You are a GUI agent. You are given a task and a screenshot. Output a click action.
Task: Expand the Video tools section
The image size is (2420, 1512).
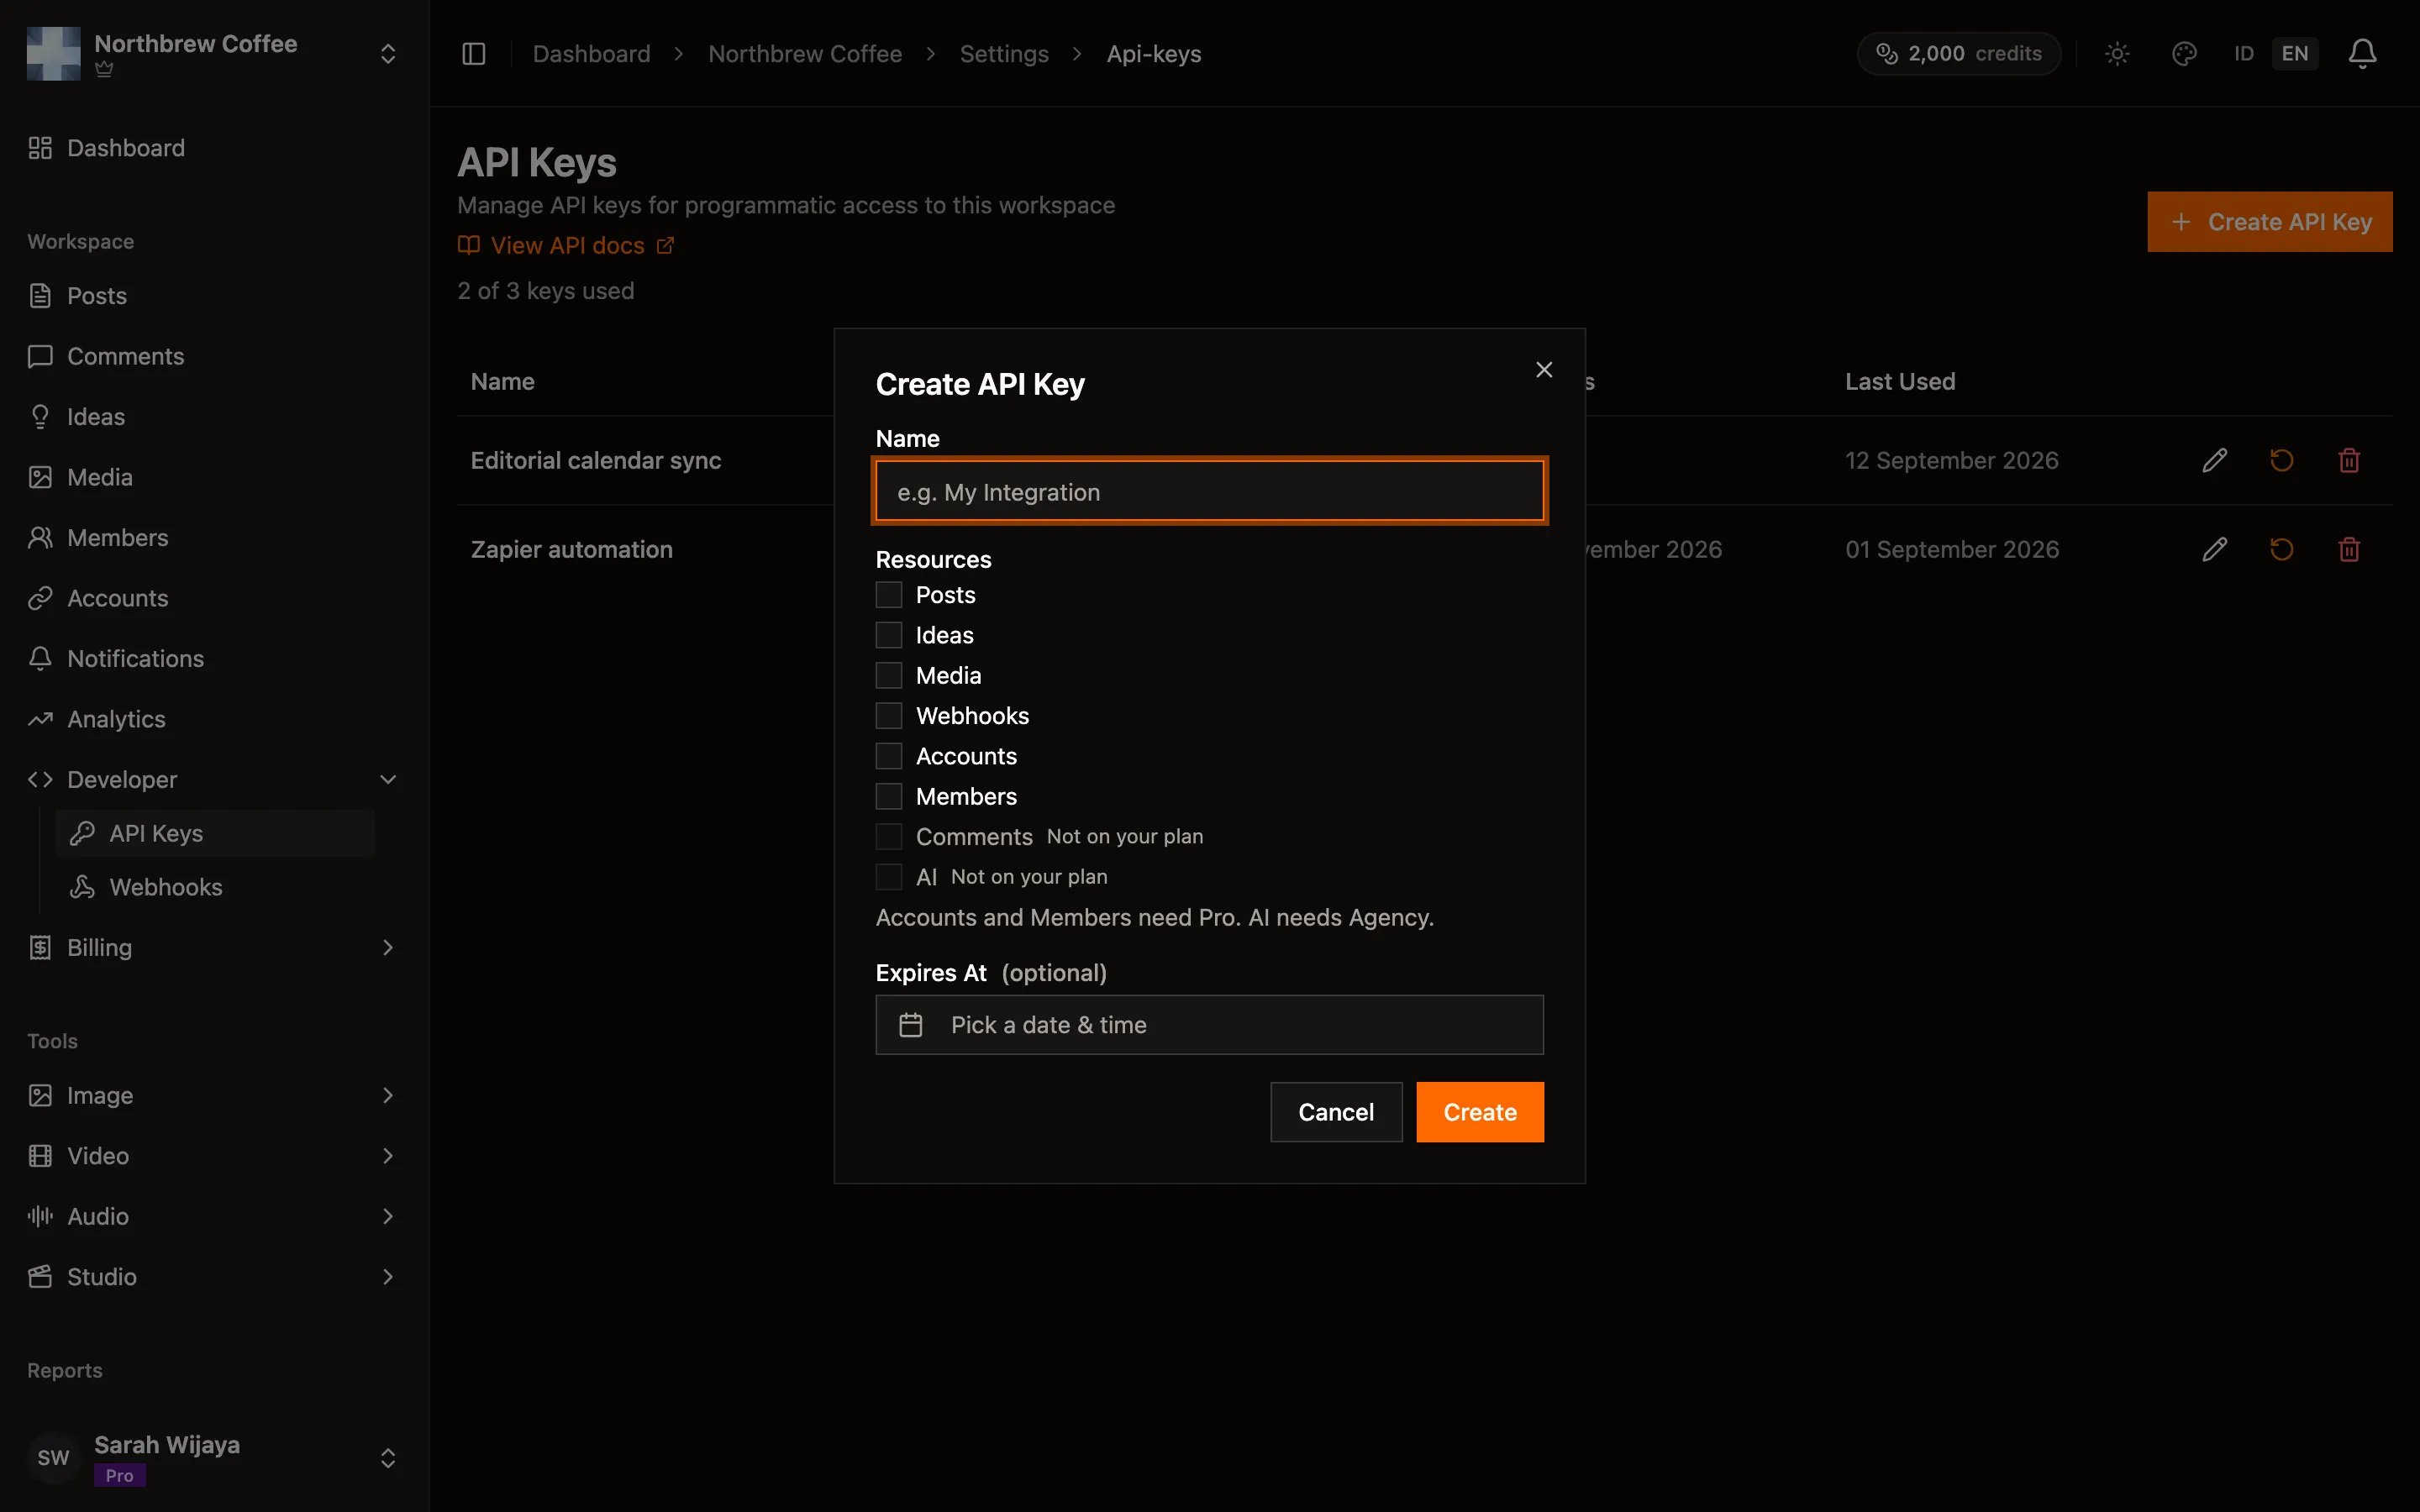pos(388,1156)
